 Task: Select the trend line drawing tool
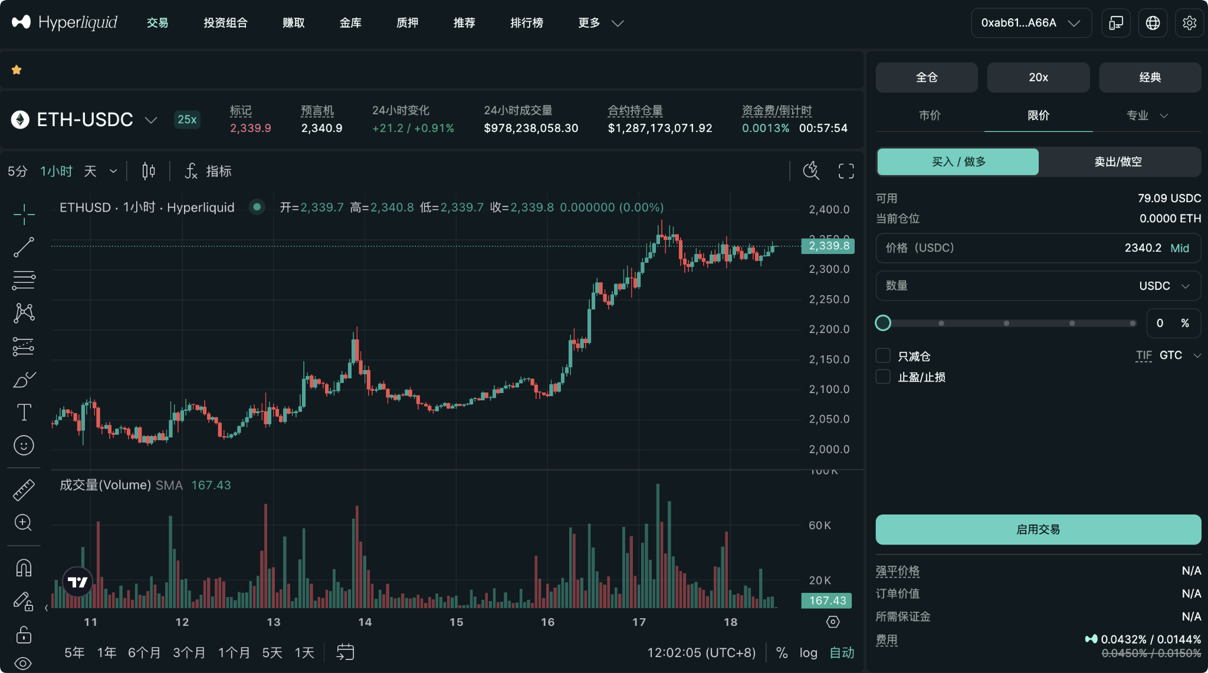click(x=24, y=247)
